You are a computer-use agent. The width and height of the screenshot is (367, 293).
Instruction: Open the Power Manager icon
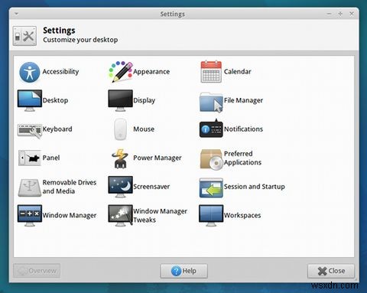pyautogui.click(x=120, y=158)
